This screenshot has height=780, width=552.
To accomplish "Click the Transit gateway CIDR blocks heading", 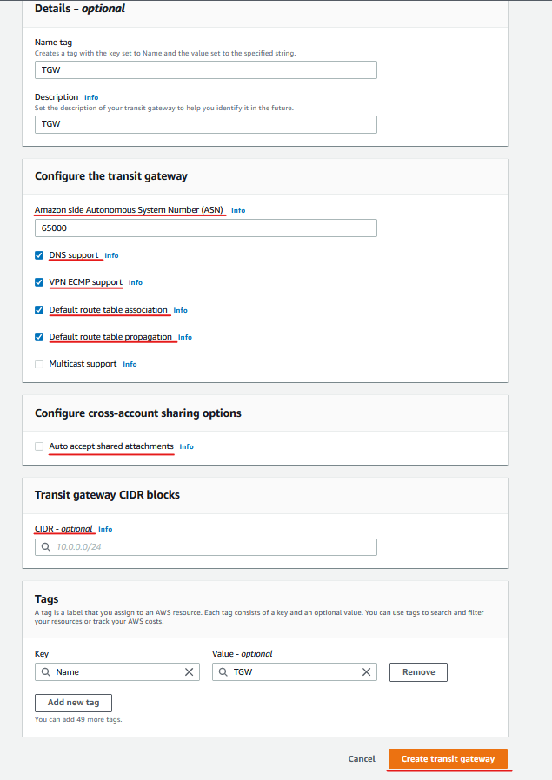I will [x=107, y=495].
